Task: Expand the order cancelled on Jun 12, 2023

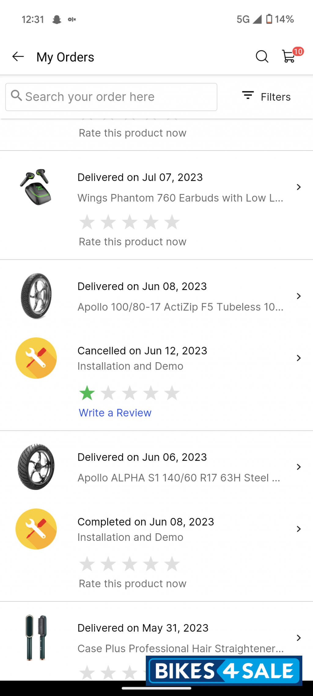Action: click(299, 358)
